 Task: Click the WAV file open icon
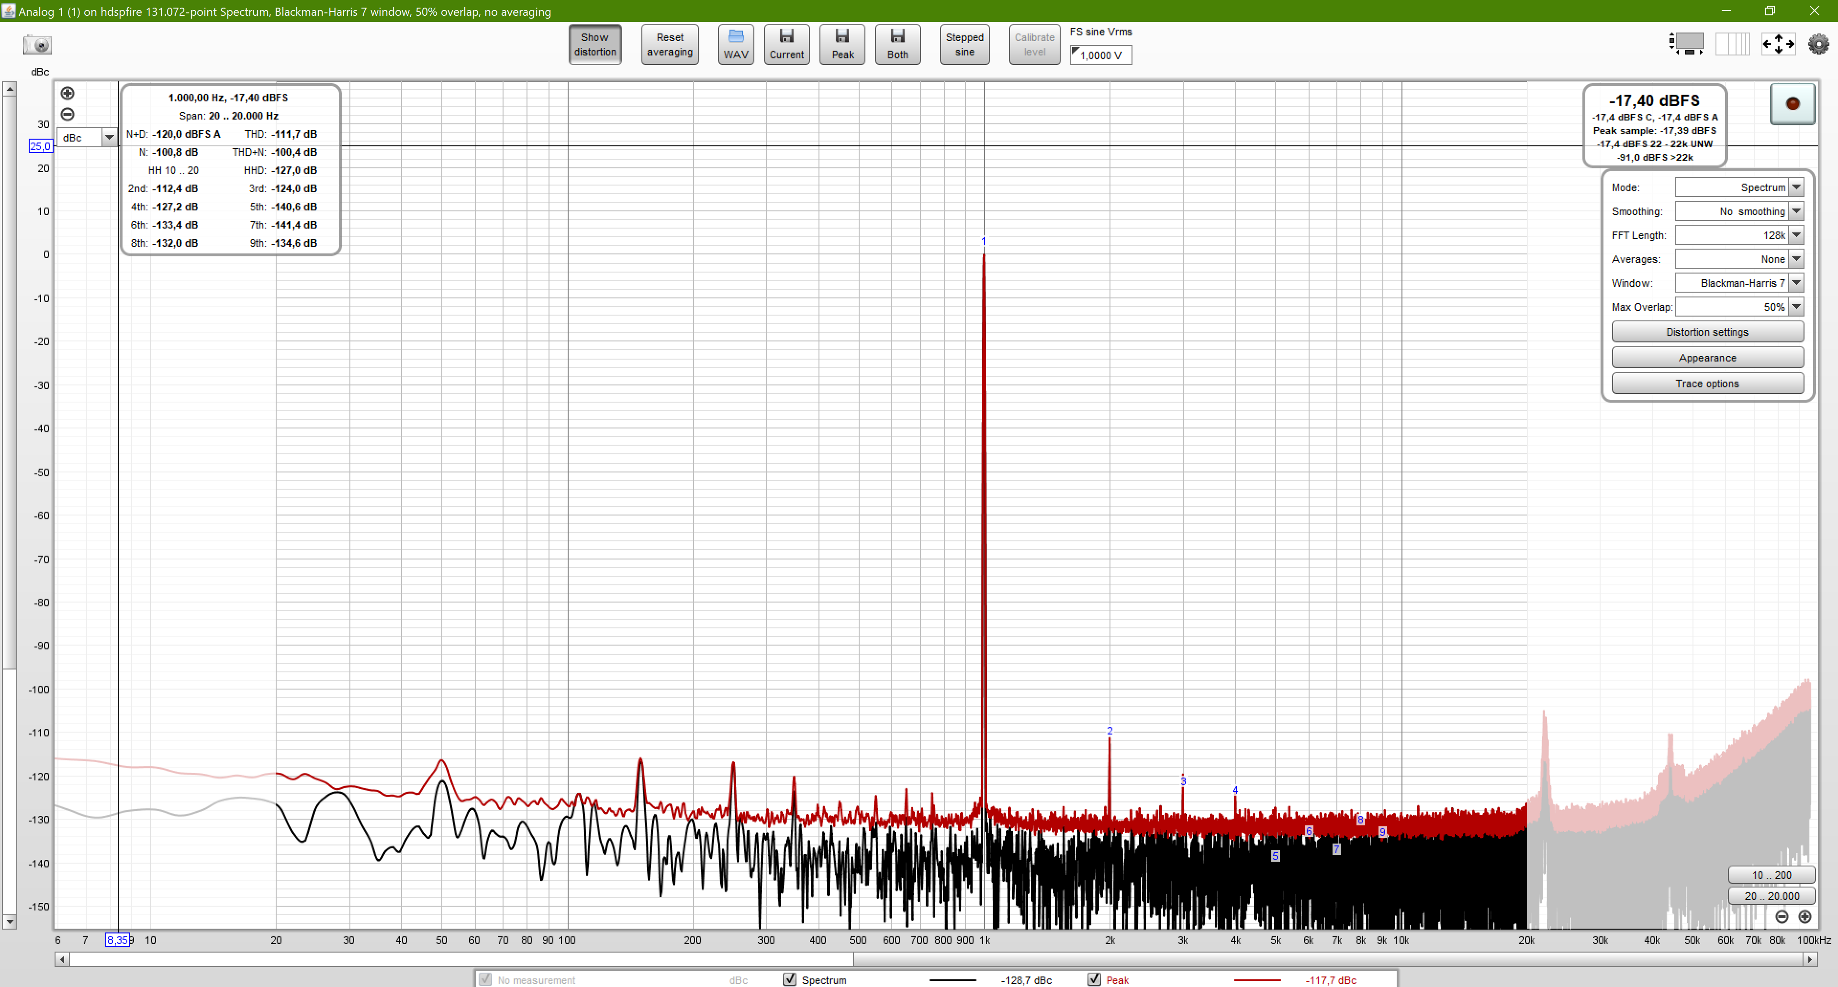735,44
